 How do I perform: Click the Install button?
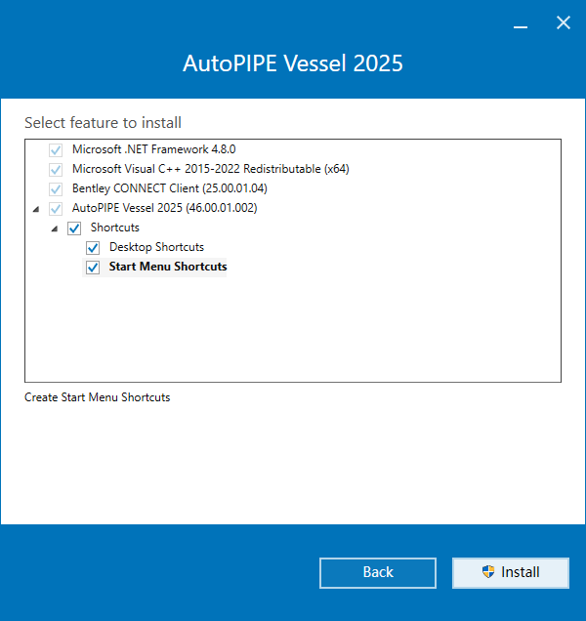pos(510,572)
